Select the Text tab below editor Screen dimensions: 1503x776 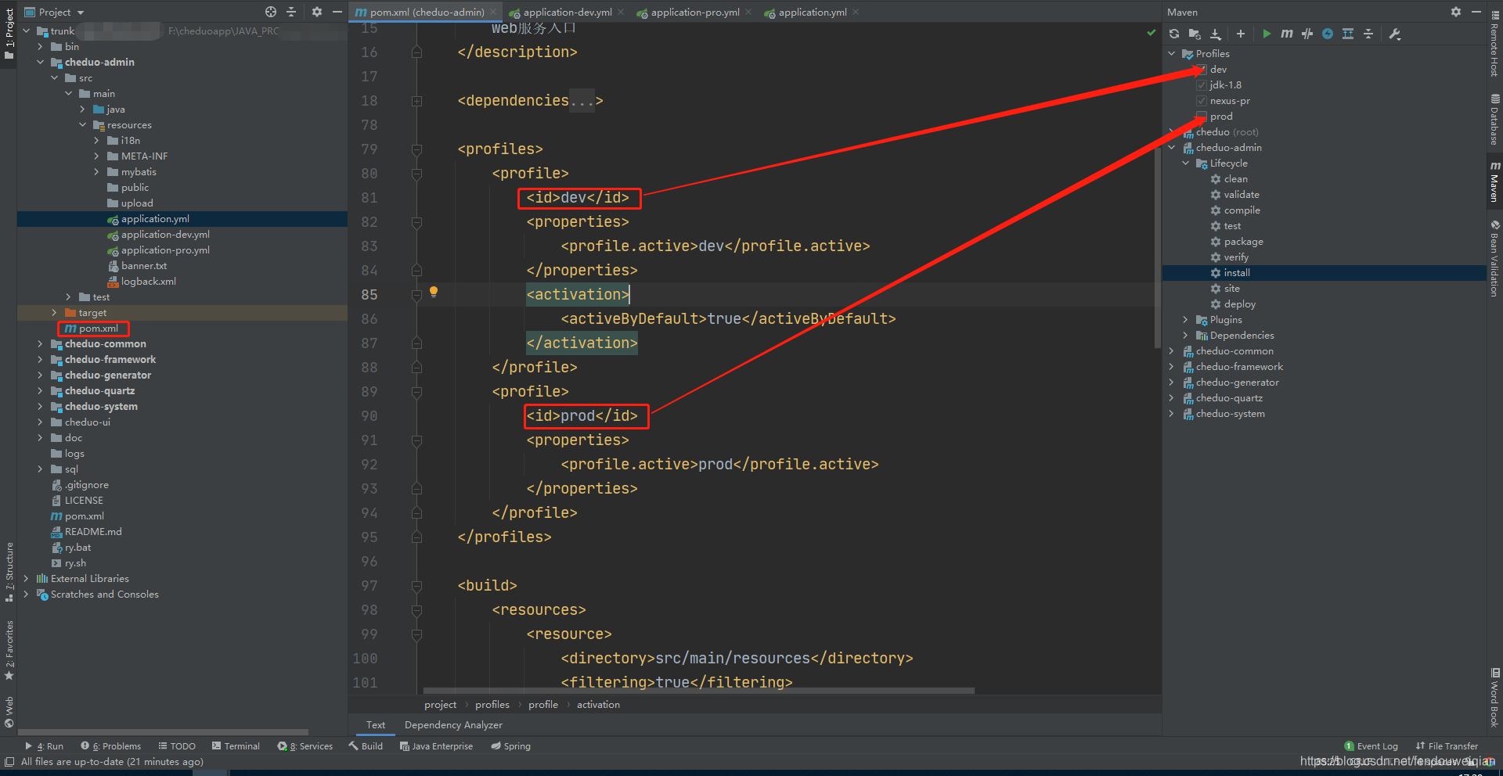[x=376, y=725]
